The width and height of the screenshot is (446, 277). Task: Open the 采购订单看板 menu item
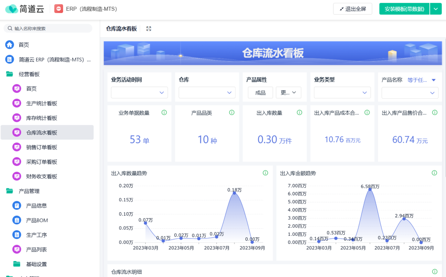47,162
